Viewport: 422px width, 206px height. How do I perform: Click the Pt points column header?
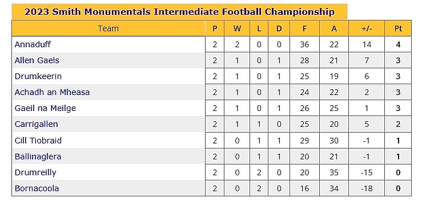coord(398,28)
